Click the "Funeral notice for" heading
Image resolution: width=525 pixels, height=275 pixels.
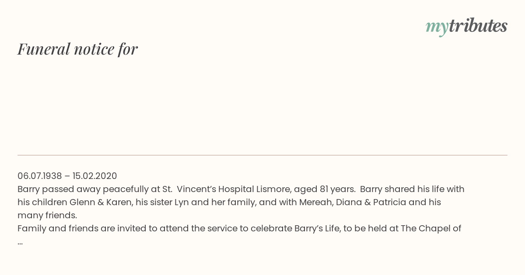(77, 49)
